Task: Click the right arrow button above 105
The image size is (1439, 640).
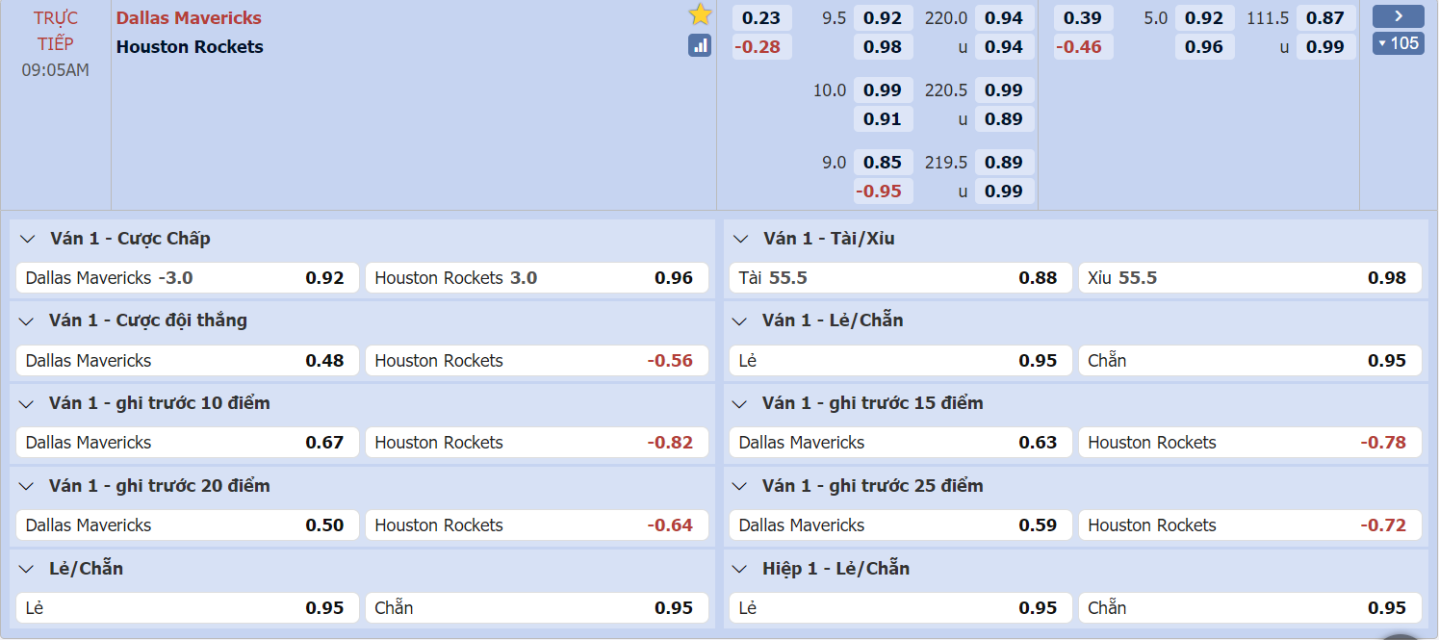Action: (1399, 16)
